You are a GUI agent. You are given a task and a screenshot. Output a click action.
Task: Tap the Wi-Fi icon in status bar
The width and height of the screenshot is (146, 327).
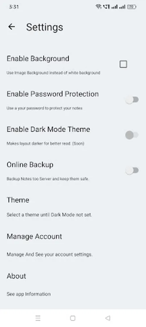98,7
